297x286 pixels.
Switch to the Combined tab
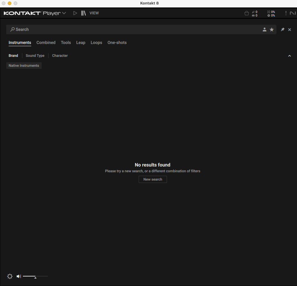(46, 43)
